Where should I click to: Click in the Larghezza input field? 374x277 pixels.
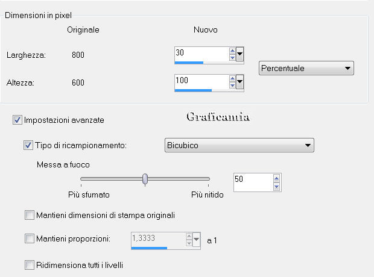click(200, 54)
